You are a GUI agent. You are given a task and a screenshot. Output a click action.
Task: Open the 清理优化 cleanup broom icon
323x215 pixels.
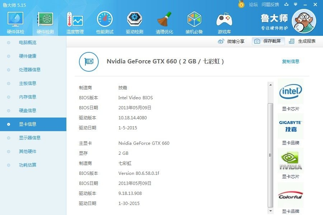coord(164,22)
